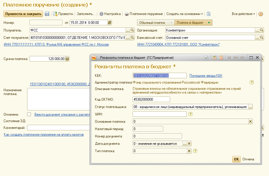
Task: Cancel dialog with Отмена button
Action: coord(248,159)
